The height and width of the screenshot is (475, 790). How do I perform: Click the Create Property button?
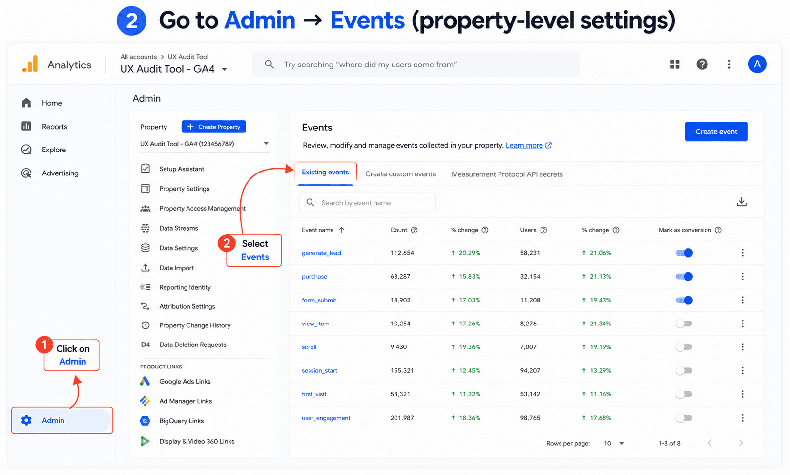214,127
